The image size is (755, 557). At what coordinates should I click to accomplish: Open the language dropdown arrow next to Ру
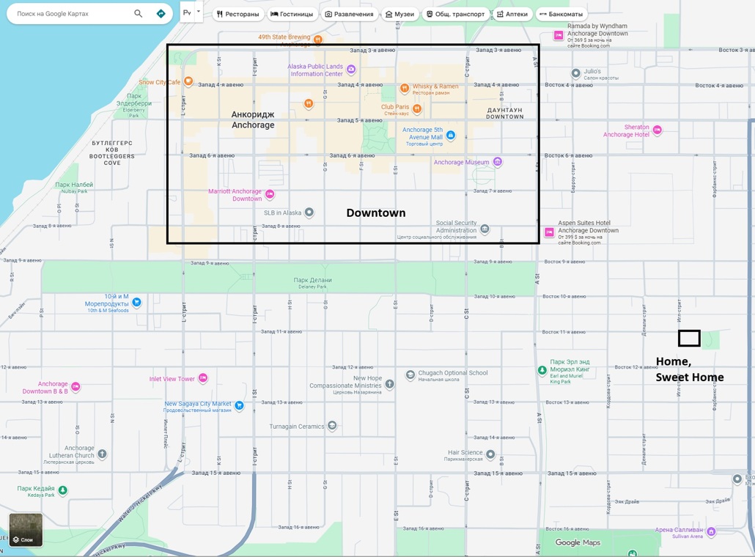pyautogui.click(x=199, y=11)
